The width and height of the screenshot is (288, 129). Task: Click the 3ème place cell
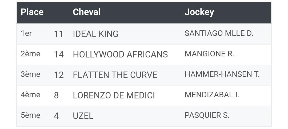30,74
